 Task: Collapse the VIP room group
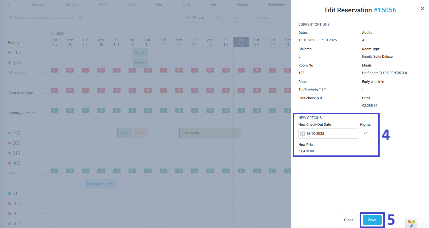pos(43,174)
